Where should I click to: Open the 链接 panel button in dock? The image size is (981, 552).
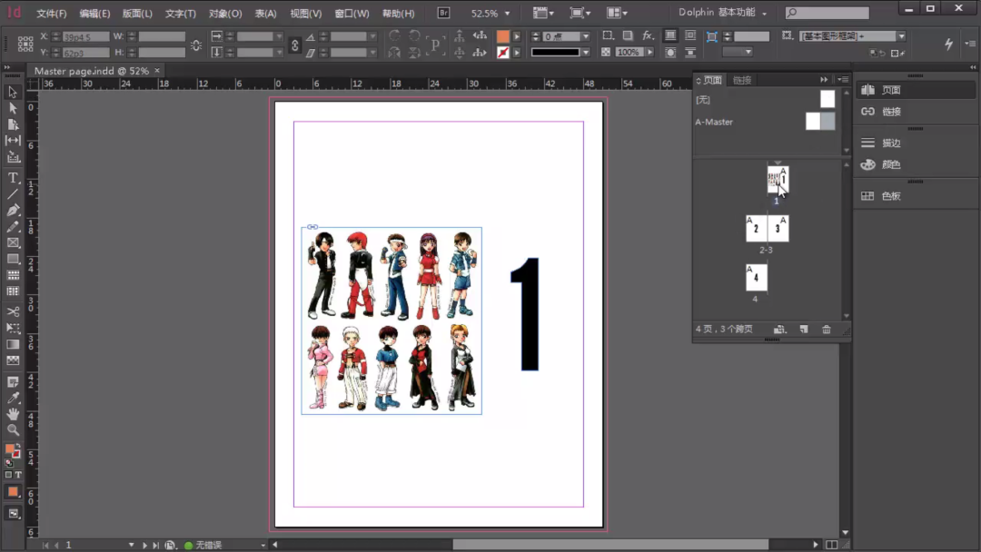click(x=916, y=112)
